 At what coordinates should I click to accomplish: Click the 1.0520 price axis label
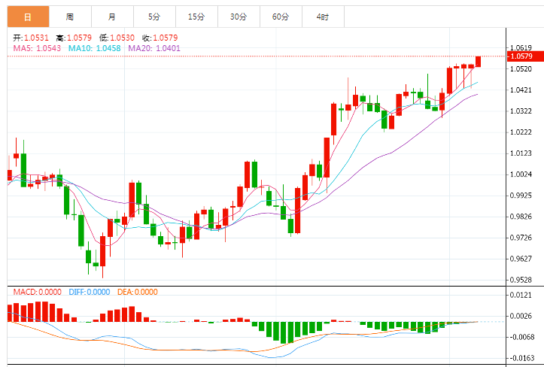pos(521,69)
